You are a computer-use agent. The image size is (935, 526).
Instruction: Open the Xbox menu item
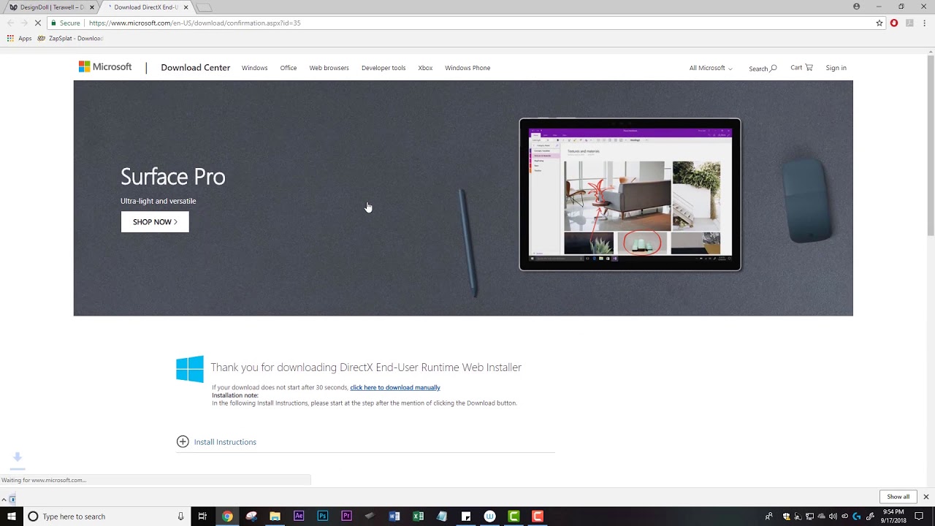425,68
